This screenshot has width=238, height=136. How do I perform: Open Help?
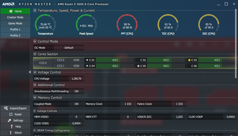[x=15, y=126]
